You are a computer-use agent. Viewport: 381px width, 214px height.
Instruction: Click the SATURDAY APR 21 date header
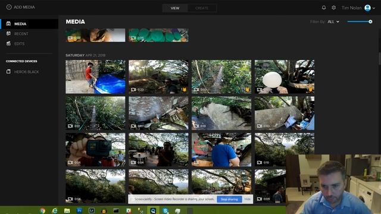[x=86, y=55]
